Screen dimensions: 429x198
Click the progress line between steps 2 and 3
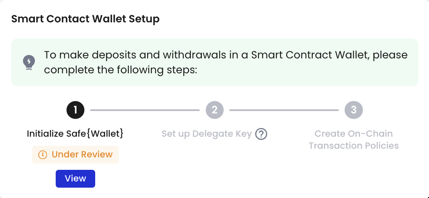pyautogui.click(x=284, y=110)
